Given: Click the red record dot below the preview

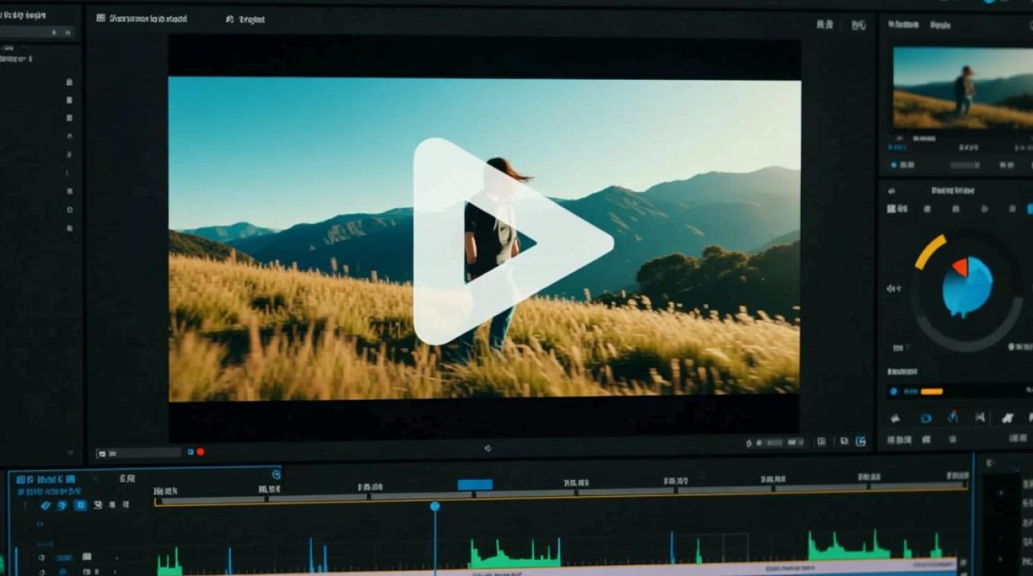Looking at the screenshot, I should (x=200, y=452).
